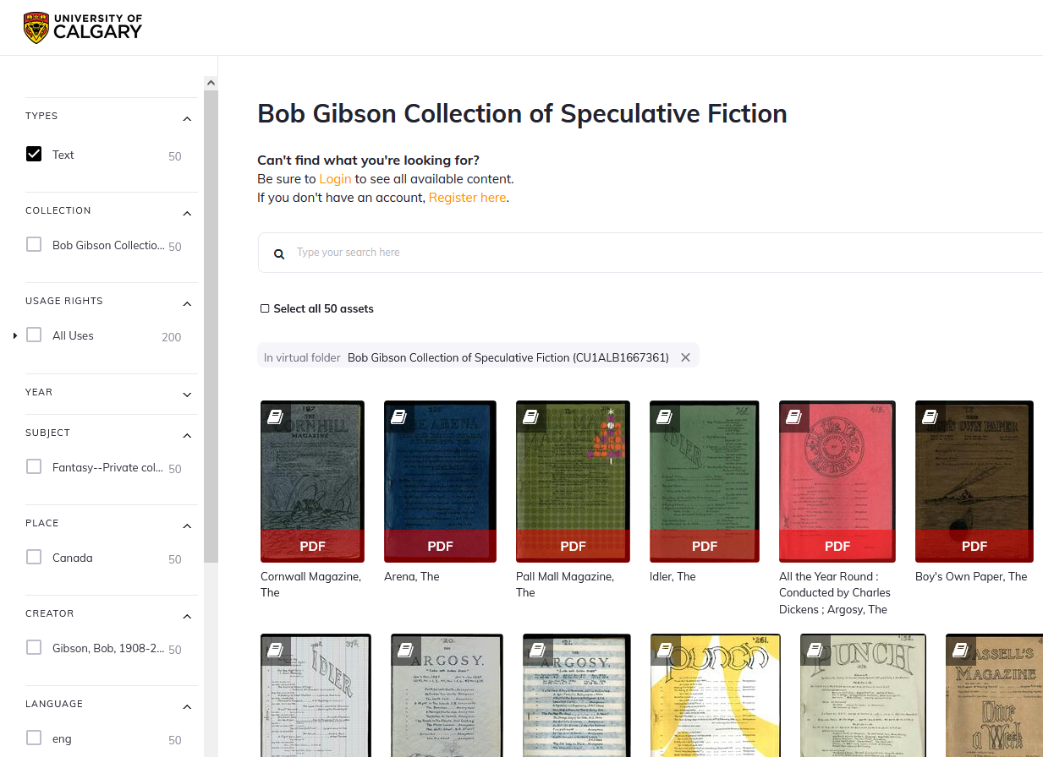Screen dimensions: 1043x757
Task: Collapse the Types filter section
Action: click(x=187, y=118)
